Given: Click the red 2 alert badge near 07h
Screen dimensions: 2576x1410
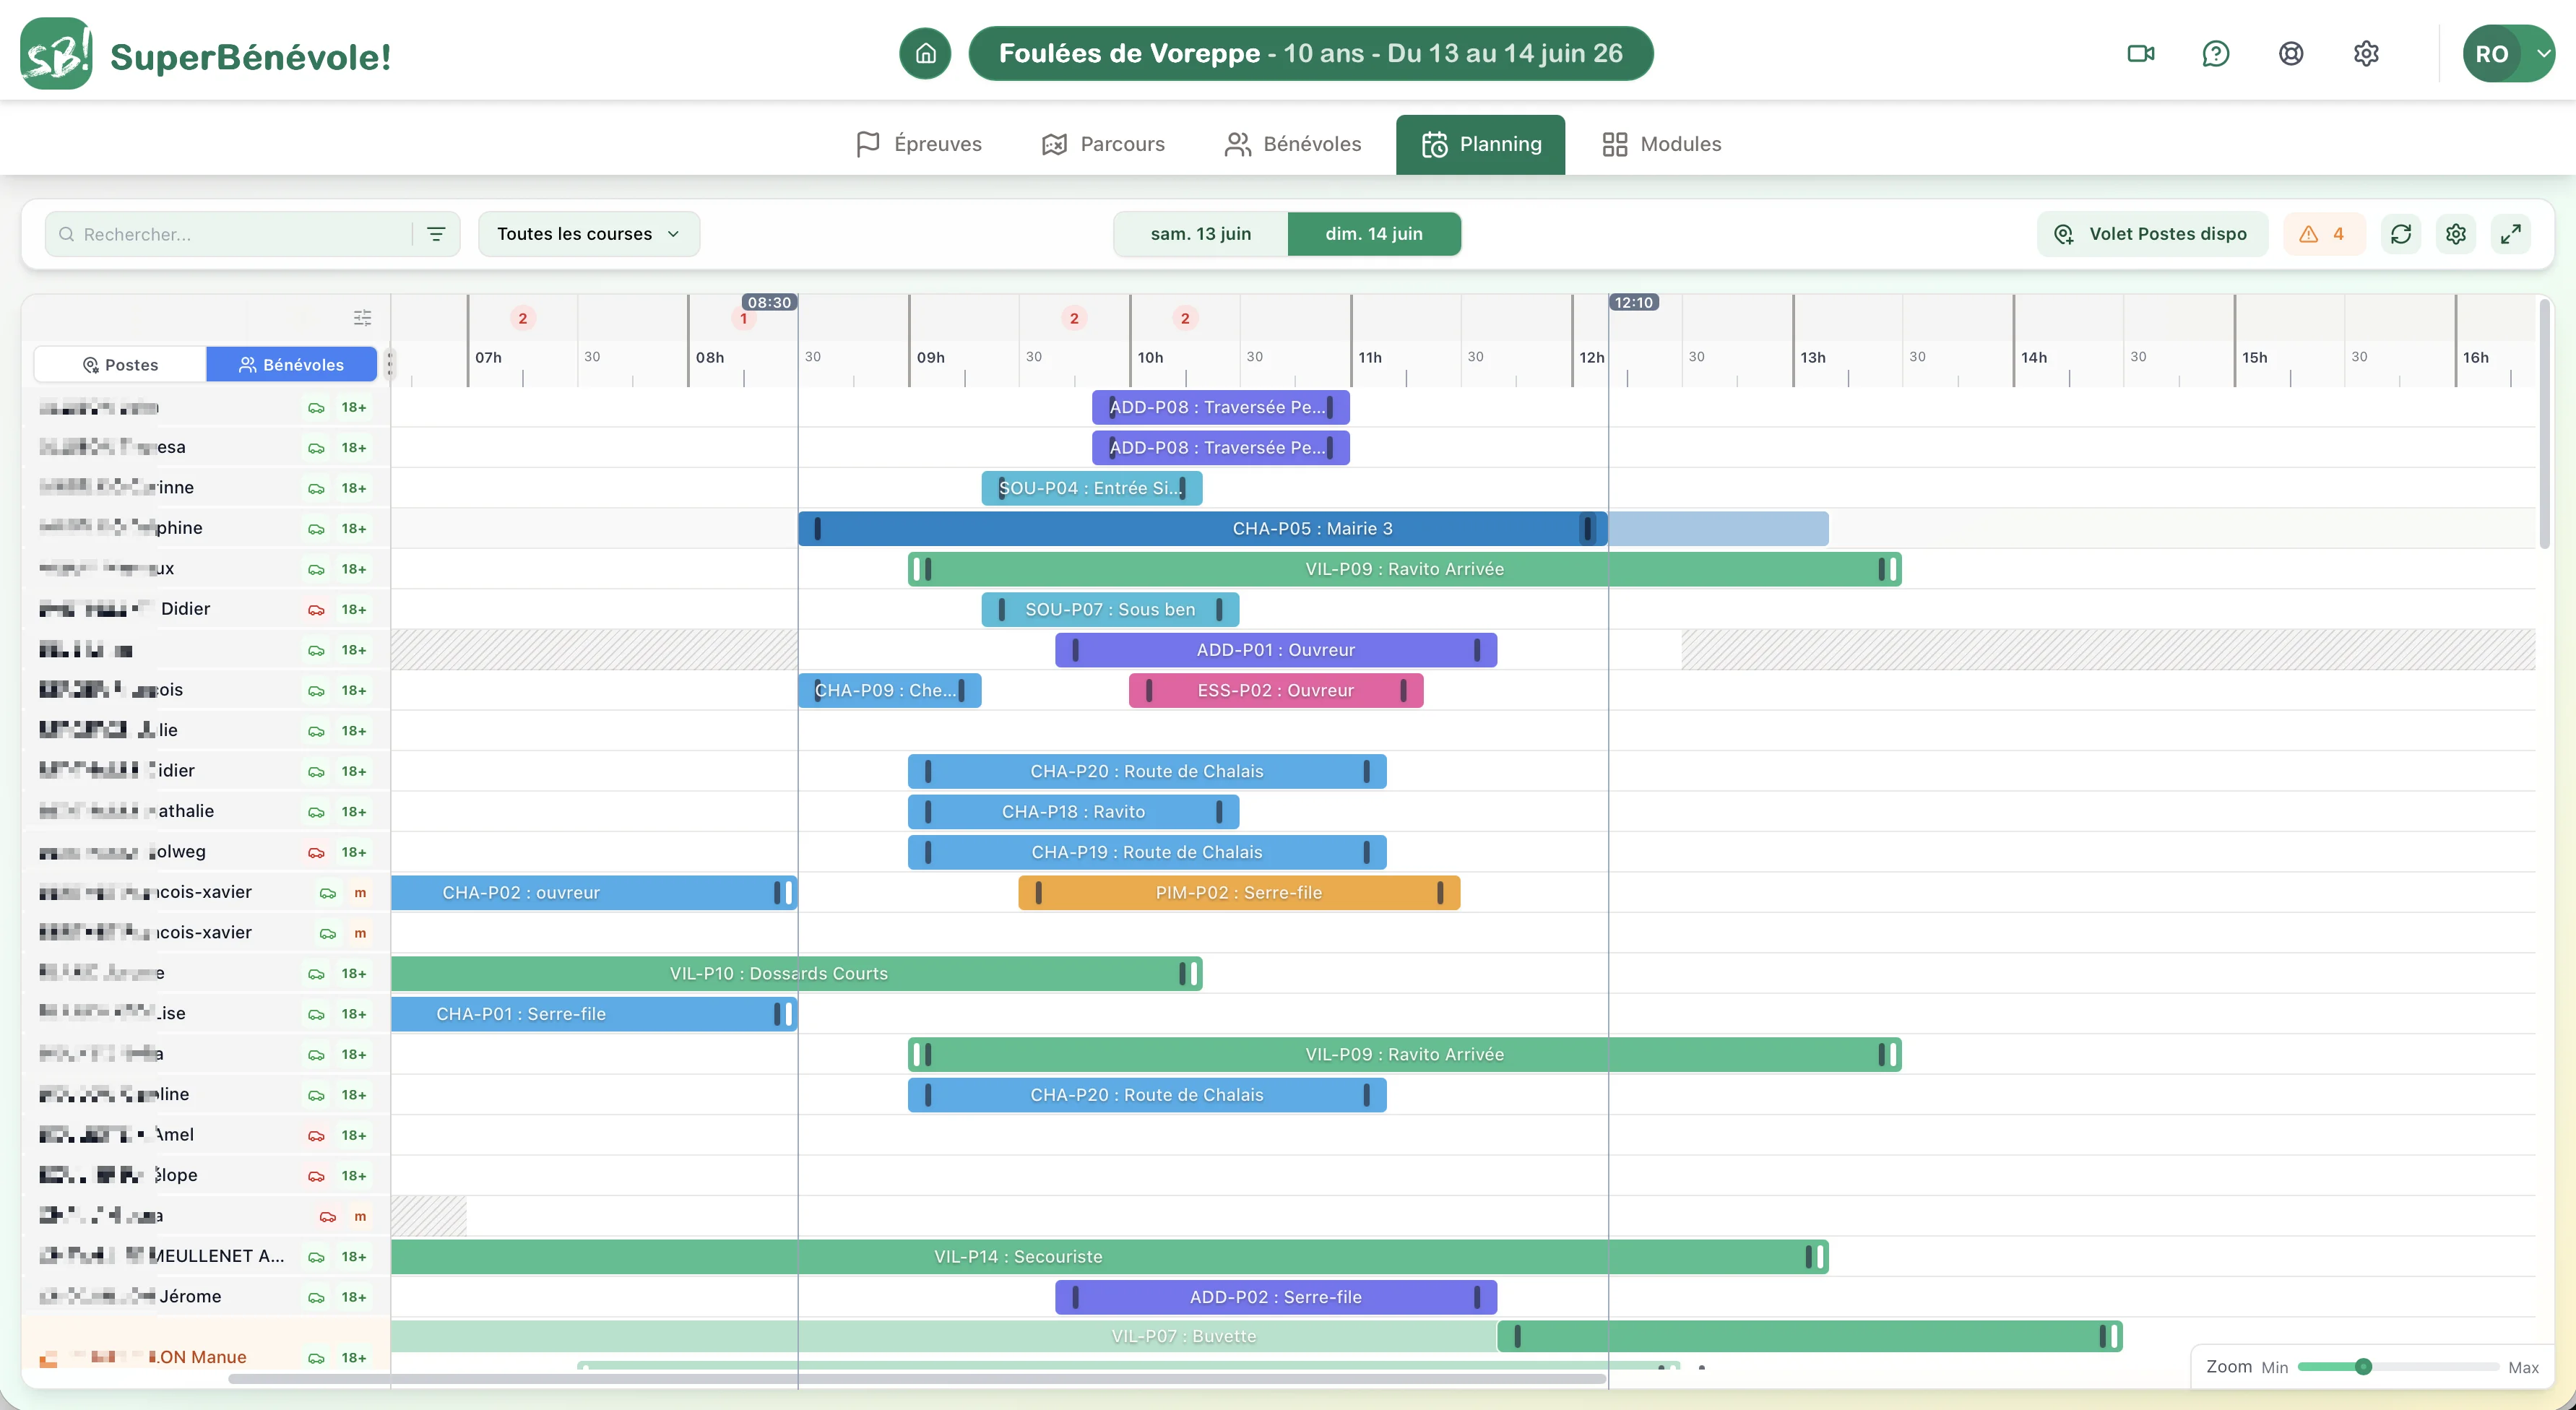Looking at the screenshot, I should pos(522,318).
